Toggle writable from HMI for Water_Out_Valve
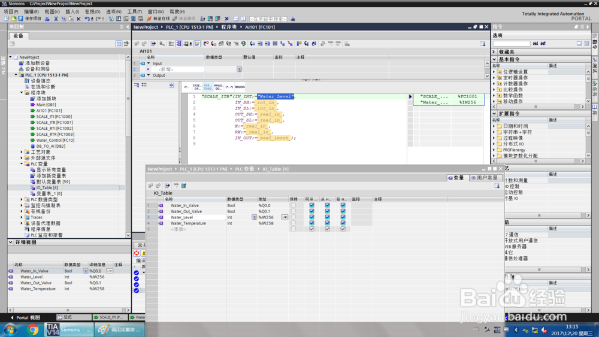 tap(328, 211)
